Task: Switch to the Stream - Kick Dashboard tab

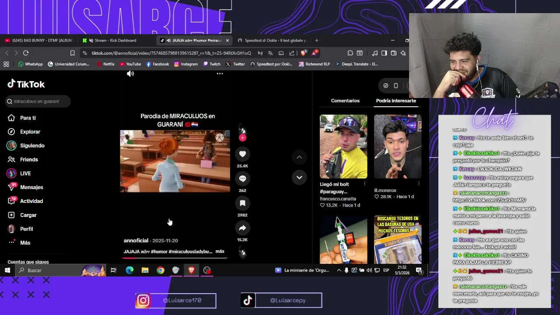Action: pyautogui.click(x=115, y=40)
